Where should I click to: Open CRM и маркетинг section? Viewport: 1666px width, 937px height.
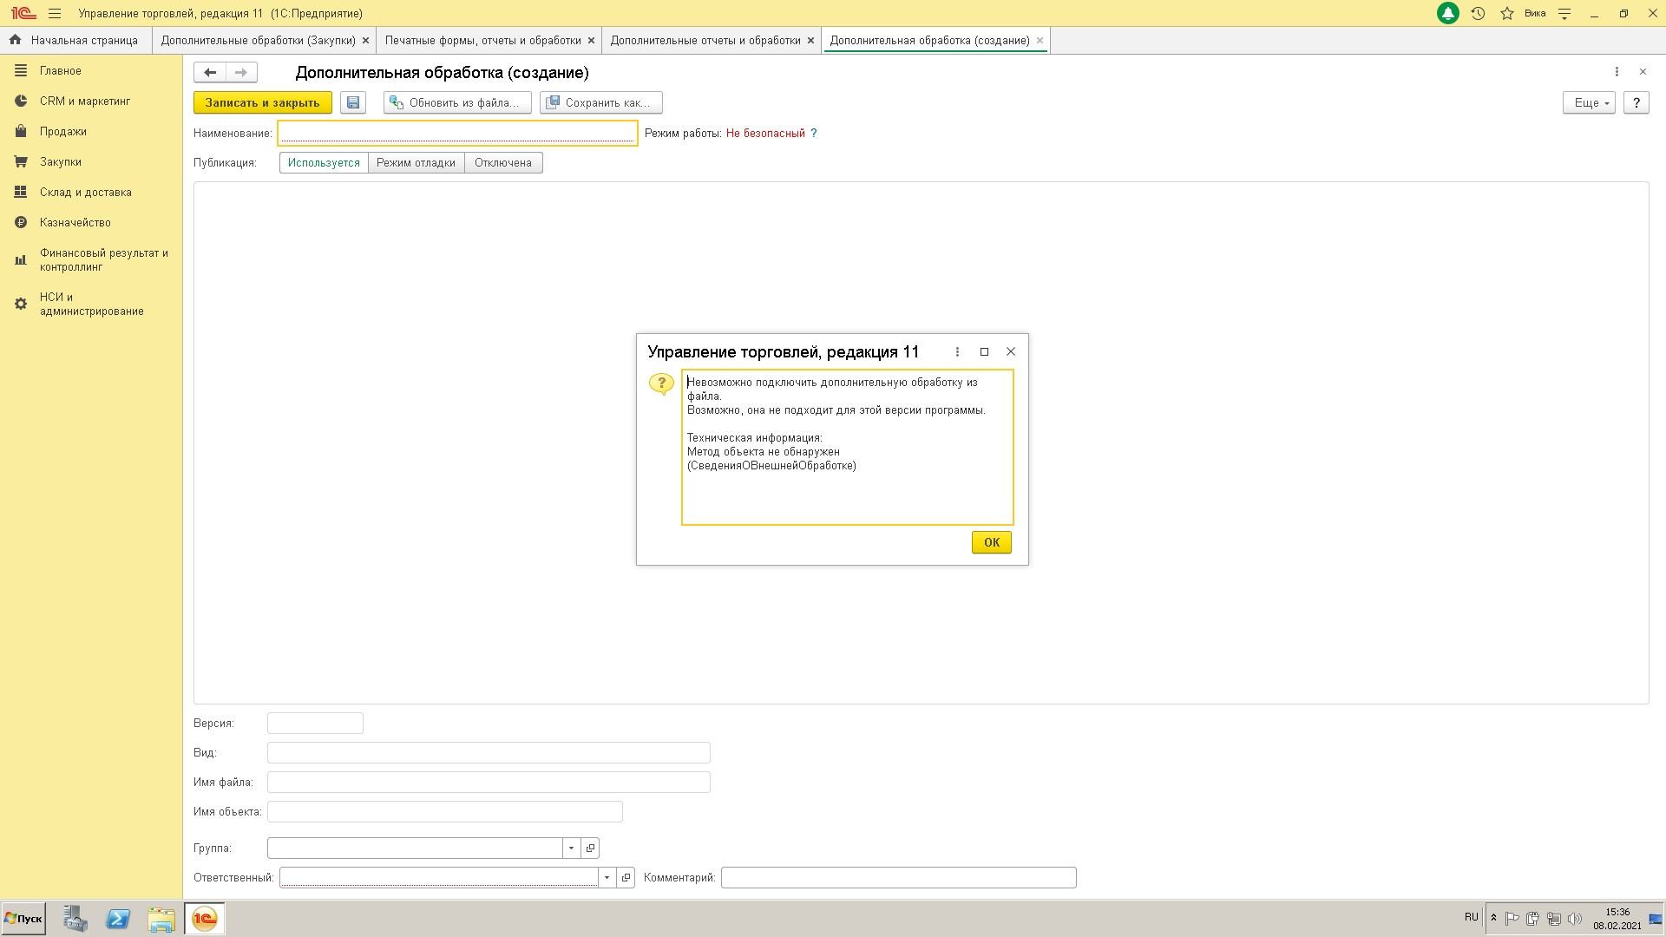coord(84,101)
